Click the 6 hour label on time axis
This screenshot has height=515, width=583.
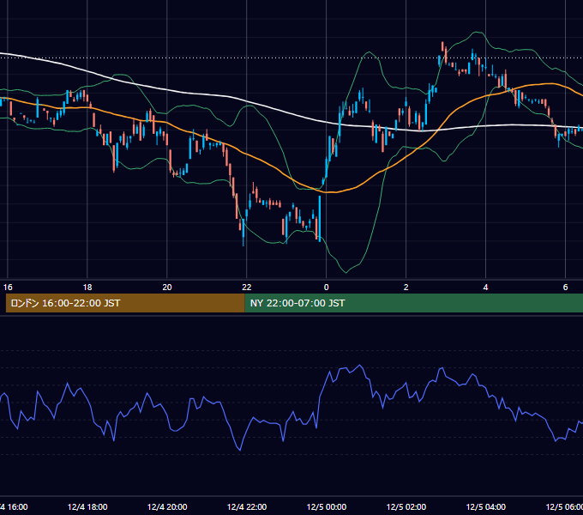[x=565, y=288]
